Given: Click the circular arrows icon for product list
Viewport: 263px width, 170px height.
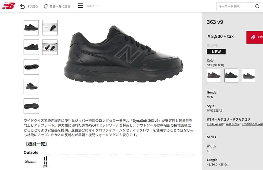Looking at the screenshot, I should coord(46,6).
